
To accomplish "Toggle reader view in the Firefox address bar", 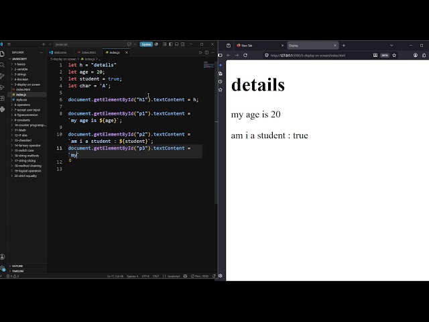I will click(x=375, y=55).
